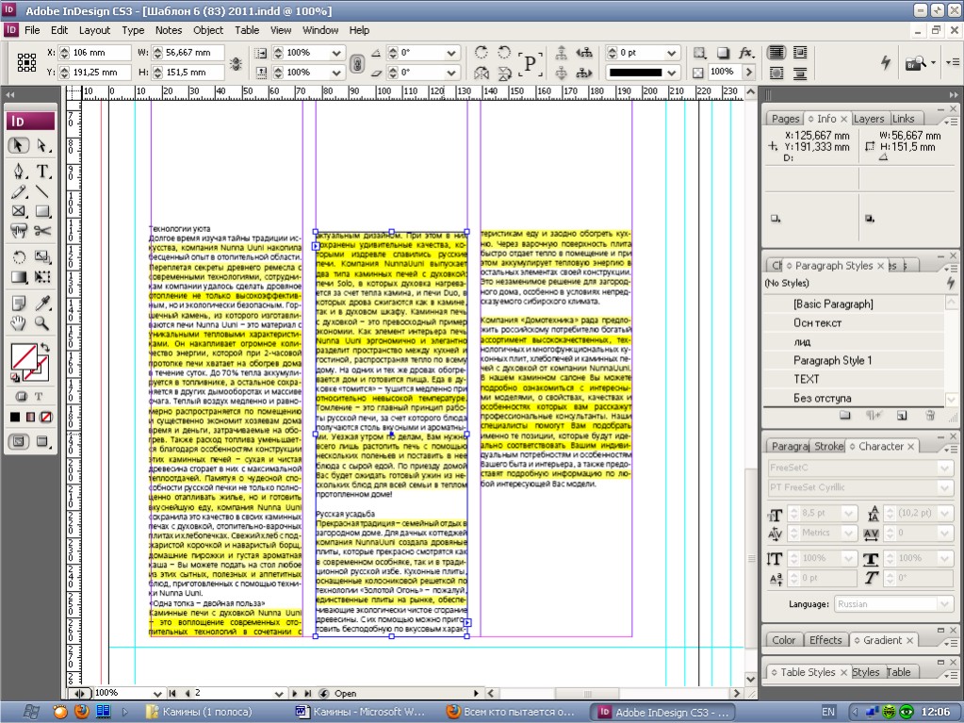964x723 pixels.
Task: Switch to Preview view mode button
Action: [42, 441]
